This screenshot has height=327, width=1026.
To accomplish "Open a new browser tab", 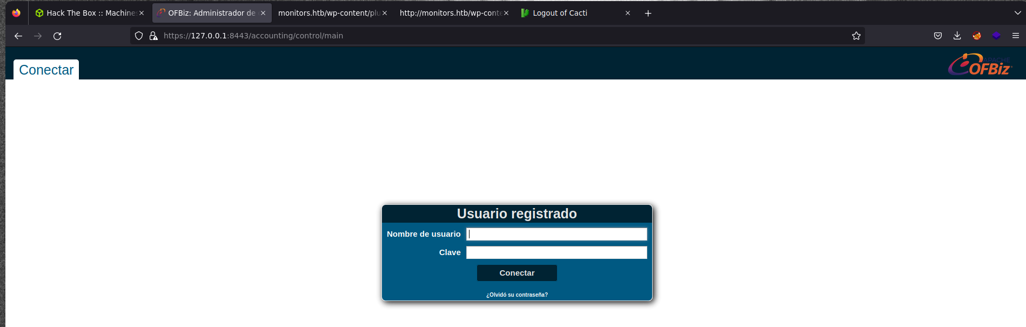I will pyautogui.click(x=648, y=14).
